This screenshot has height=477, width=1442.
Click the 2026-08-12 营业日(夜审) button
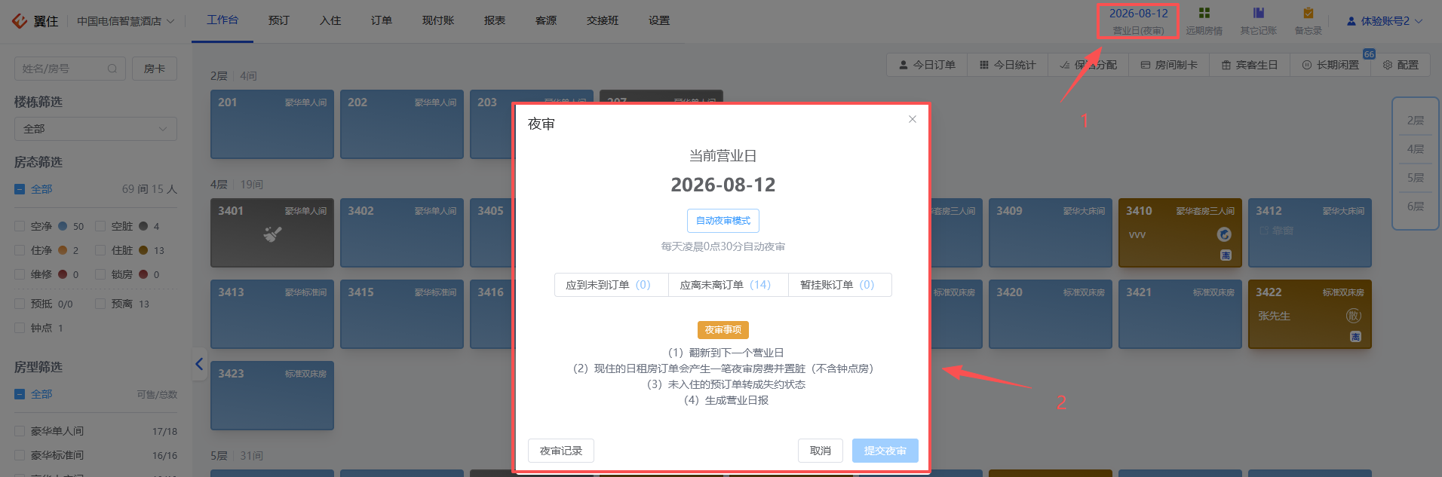[1138, 21]
